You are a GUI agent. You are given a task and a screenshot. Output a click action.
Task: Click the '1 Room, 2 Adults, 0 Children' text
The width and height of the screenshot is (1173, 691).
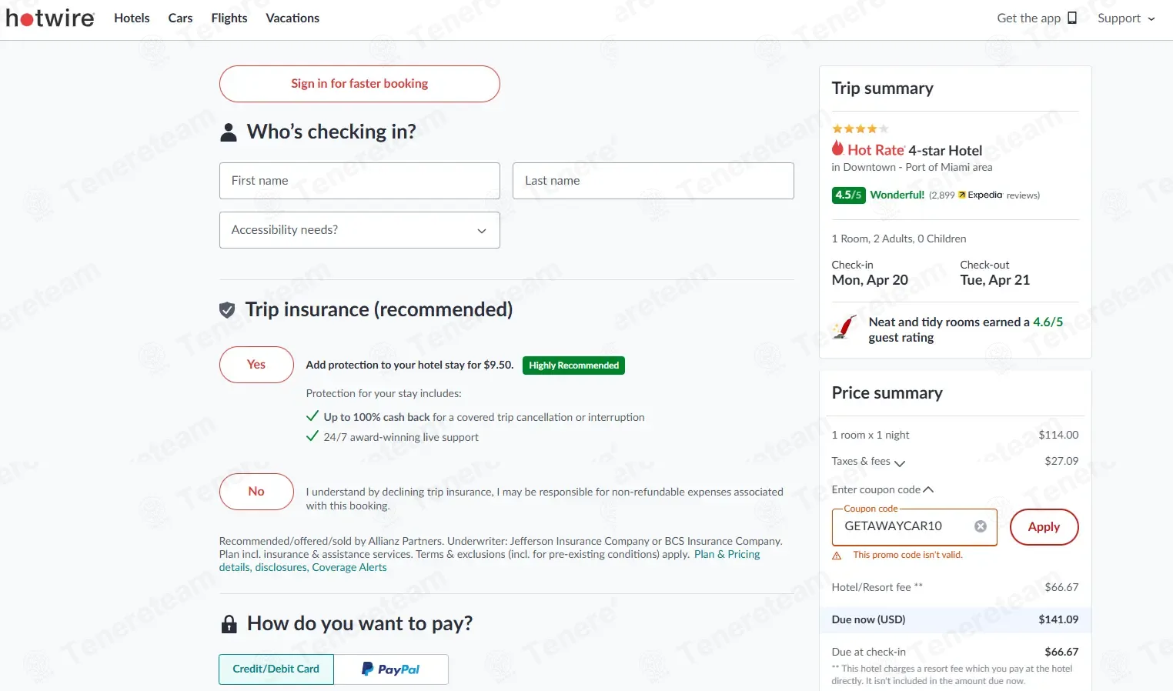[899, 239]
